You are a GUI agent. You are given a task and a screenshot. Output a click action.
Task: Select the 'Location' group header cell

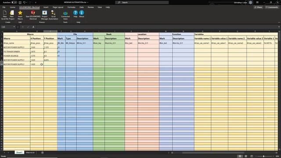142,34
